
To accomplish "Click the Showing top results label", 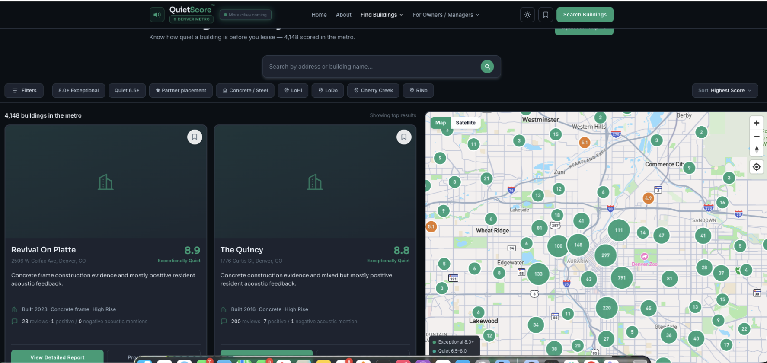I will point(393,115).
